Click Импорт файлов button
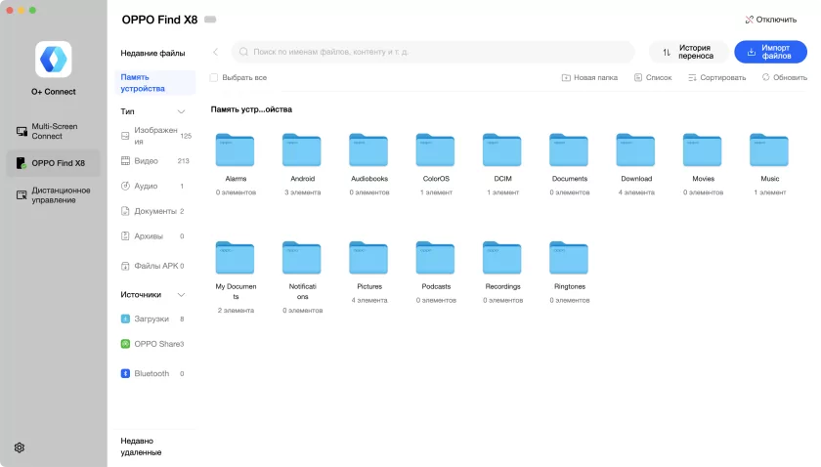 (770, 52)
